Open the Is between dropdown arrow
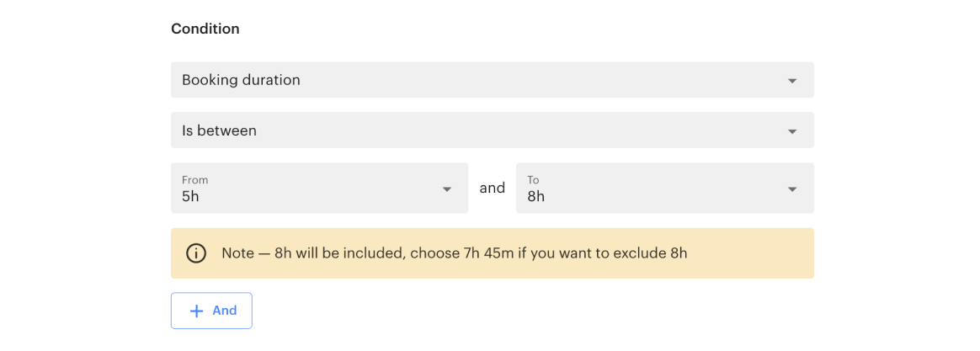 click(791, 131)
